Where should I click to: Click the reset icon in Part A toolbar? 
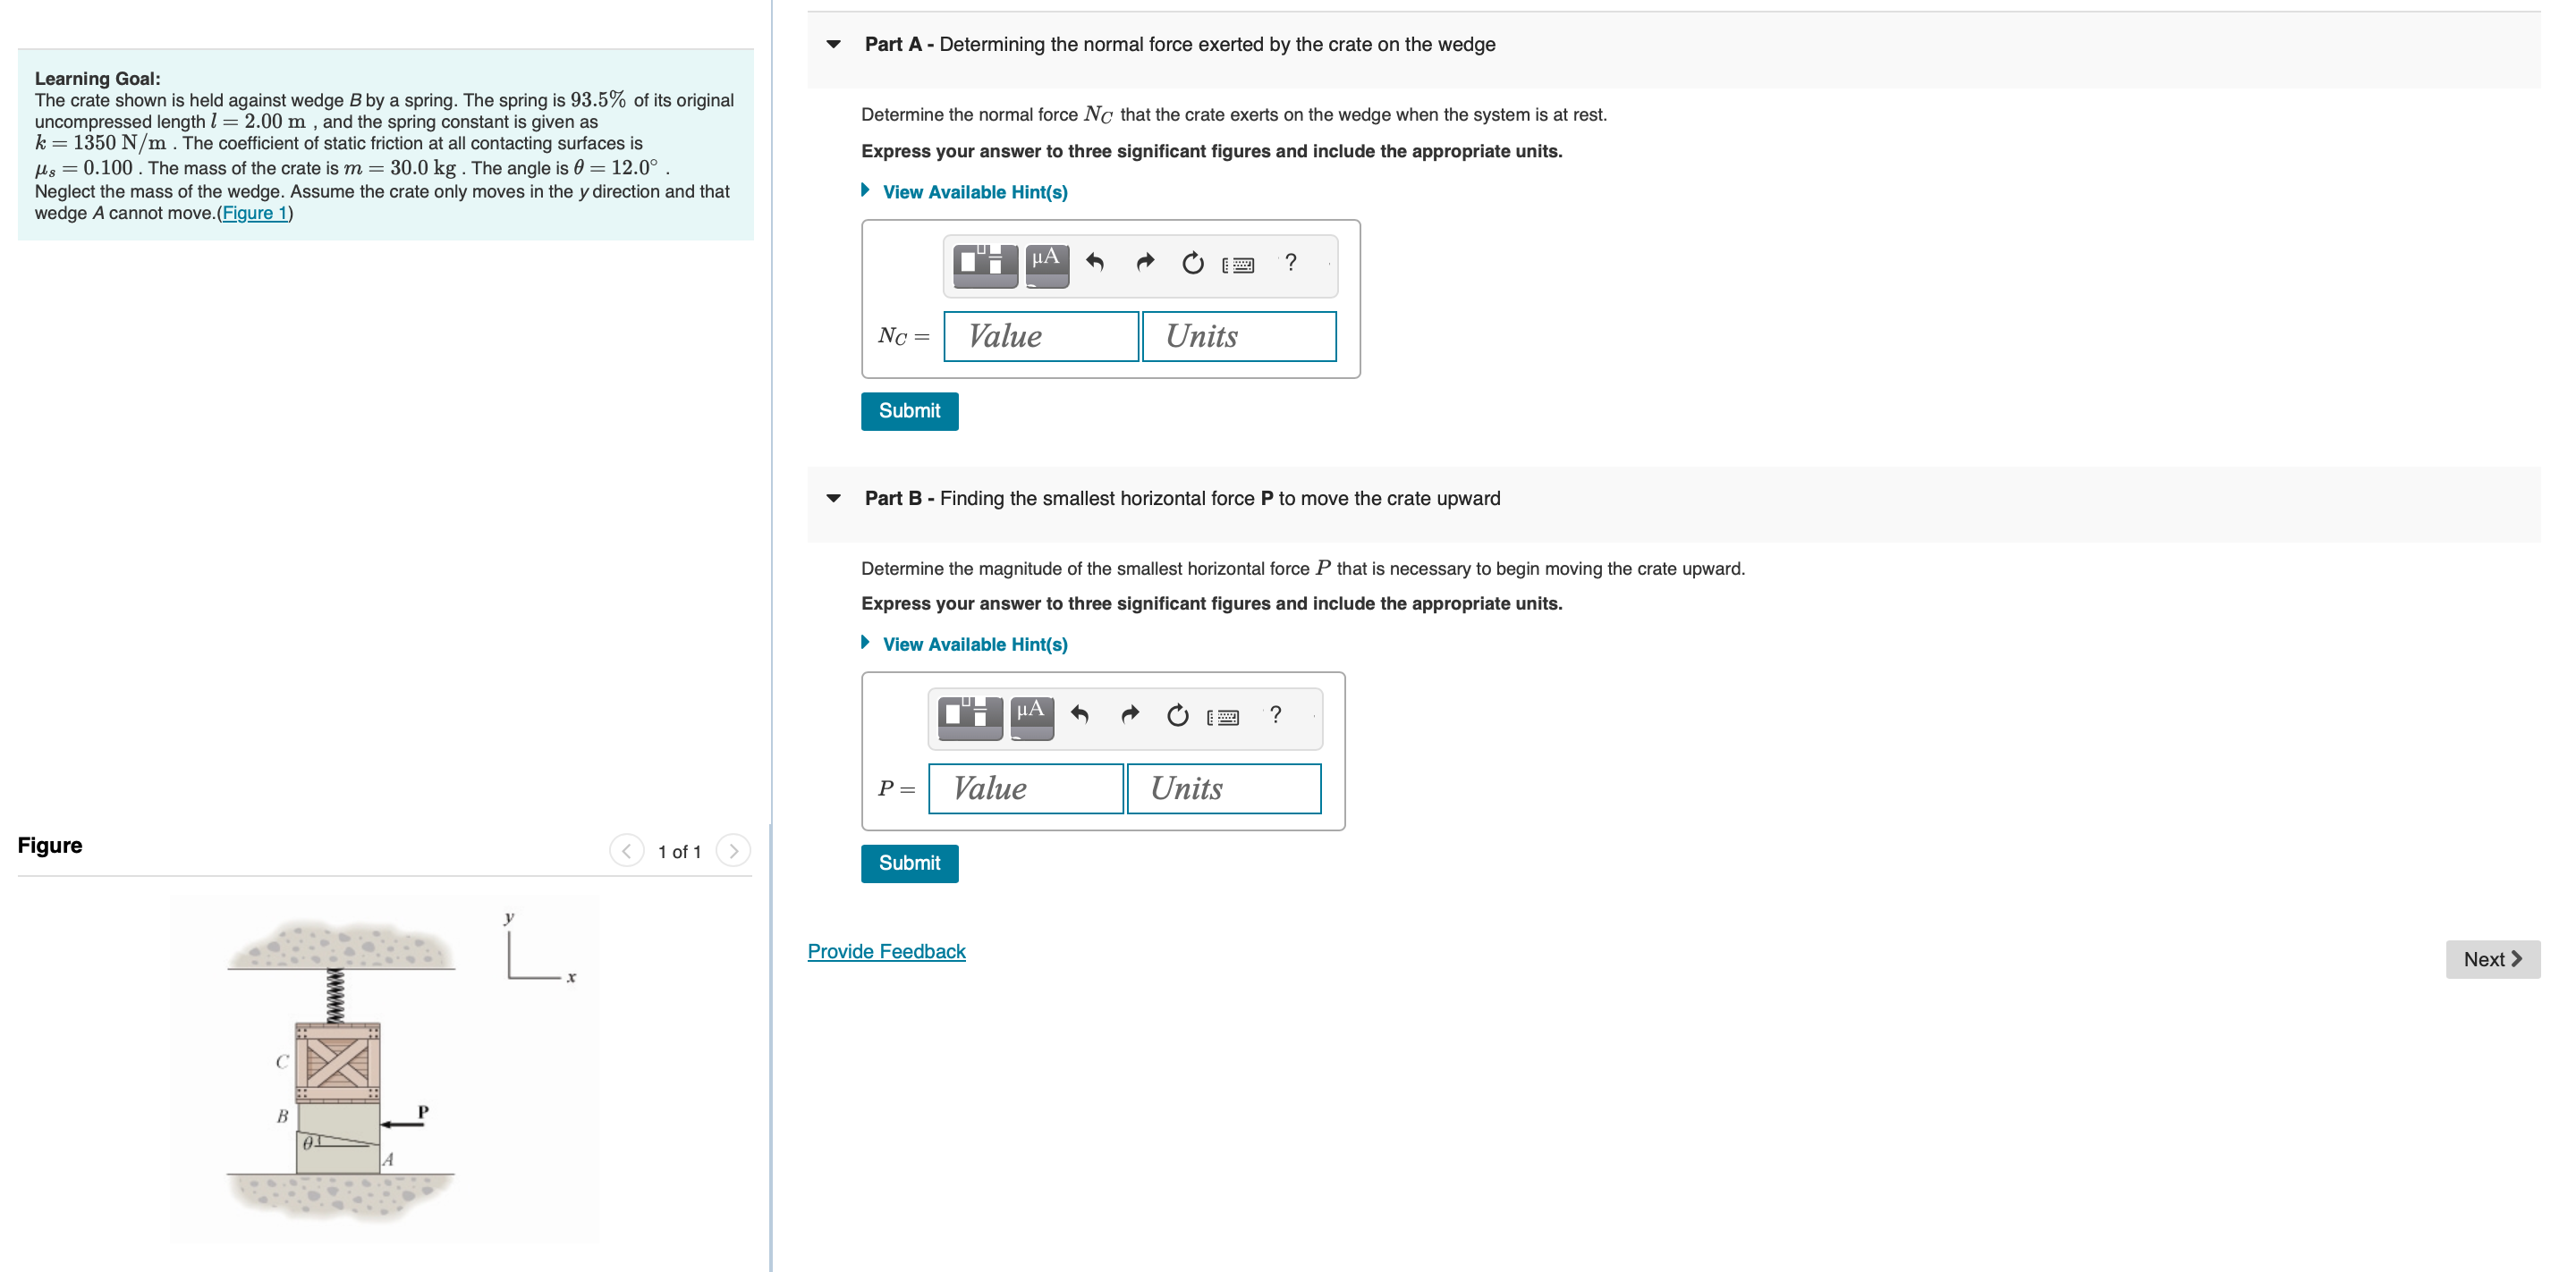coord(1192,264)
